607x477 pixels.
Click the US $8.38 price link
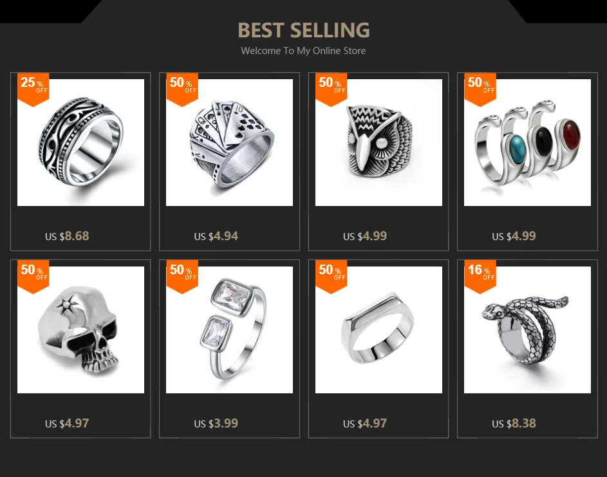[x=514, y=423]
